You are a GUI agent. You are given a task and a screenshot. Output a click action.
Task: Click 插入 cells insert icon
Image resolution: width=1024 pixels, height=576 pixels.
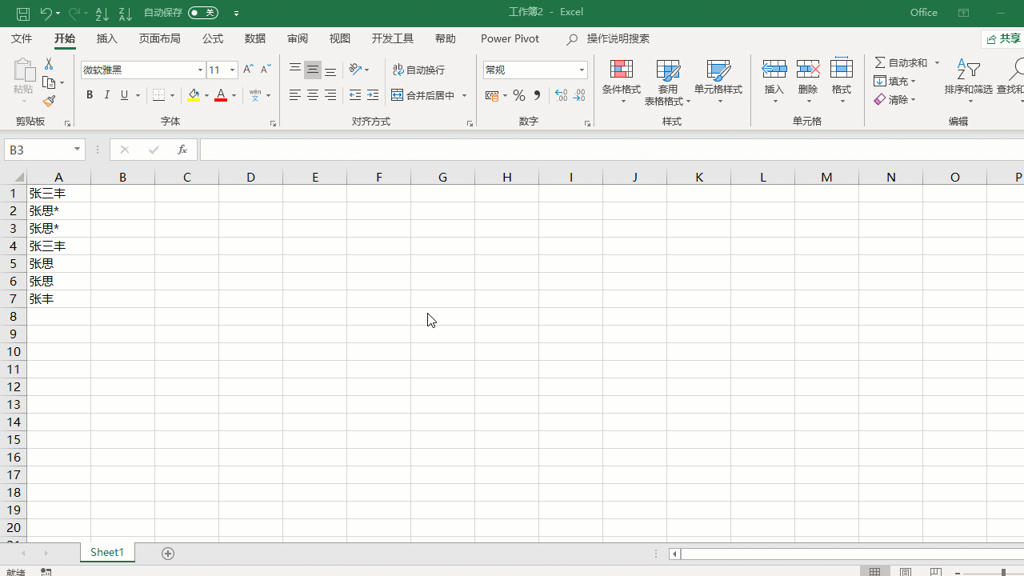(774, 80)
